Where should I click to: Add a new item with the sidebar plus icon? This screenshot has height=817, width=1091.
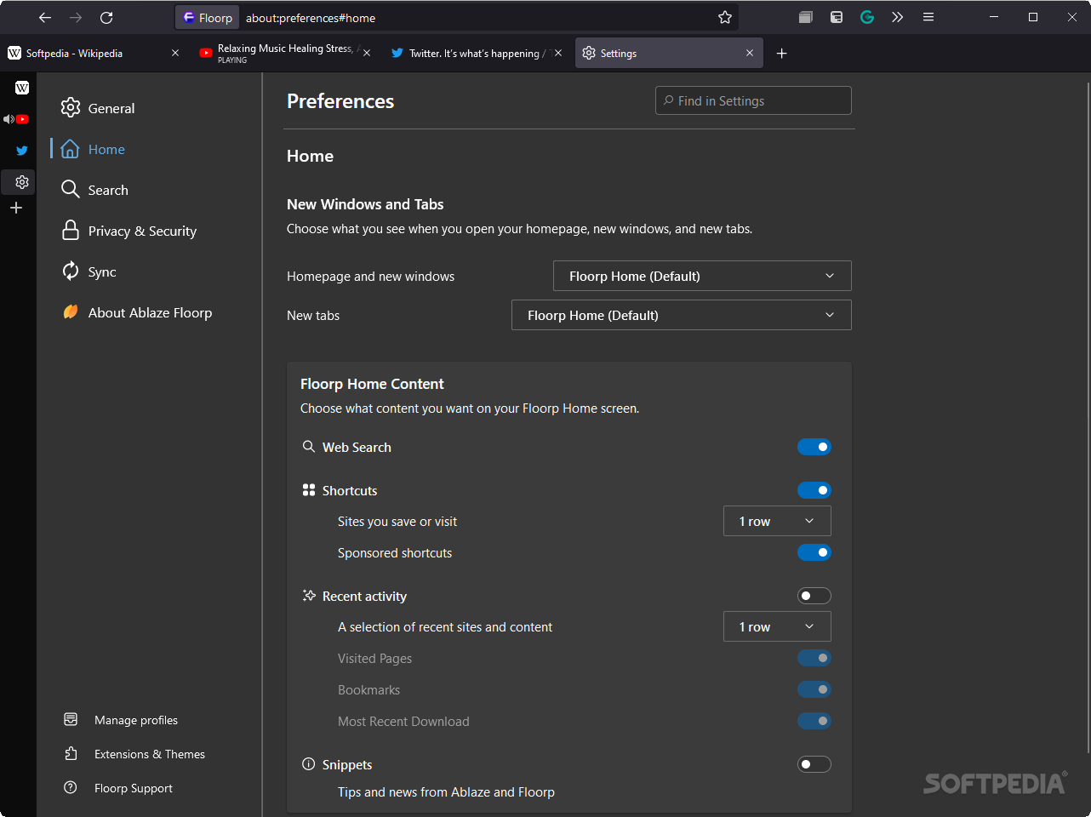tap(16, 208)
